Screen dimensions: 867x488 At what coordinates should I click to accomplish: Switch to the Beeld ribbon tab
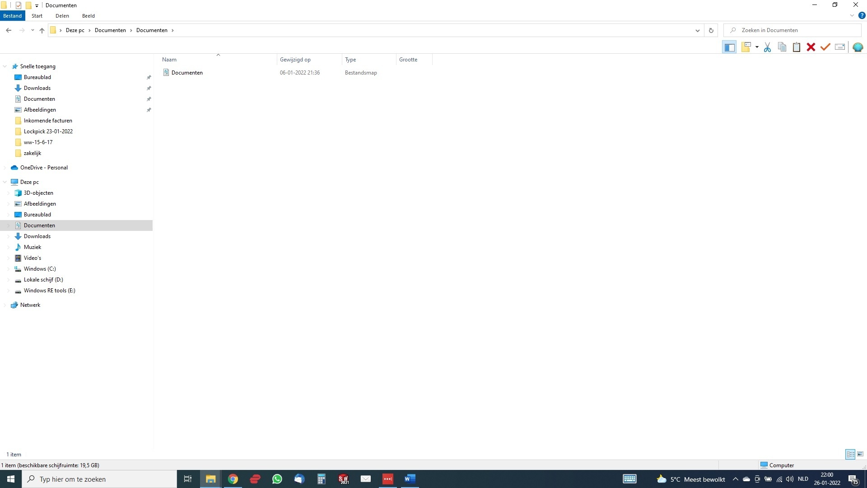click(89, 15)
